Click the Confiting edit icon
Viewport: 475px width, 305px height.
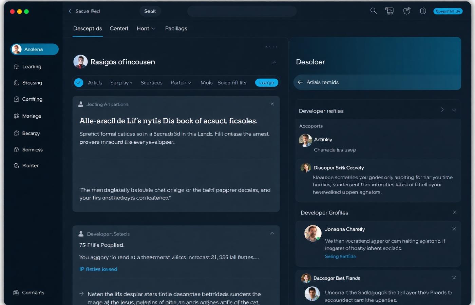click(x=16, y=99)
